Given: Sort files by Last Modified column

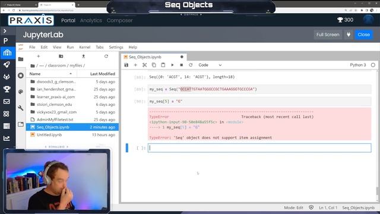Looking at the screenshot, I should coord(103,74).
